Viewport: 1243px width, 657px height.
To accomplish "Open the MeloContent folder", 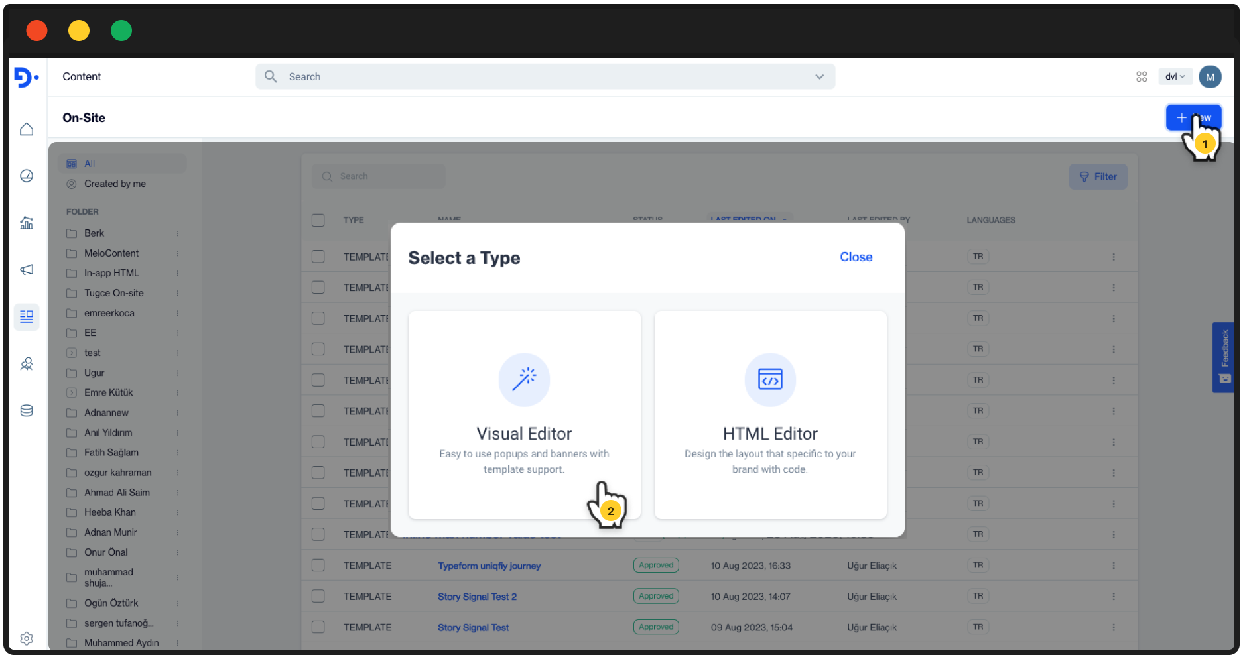I will (111, 253).
